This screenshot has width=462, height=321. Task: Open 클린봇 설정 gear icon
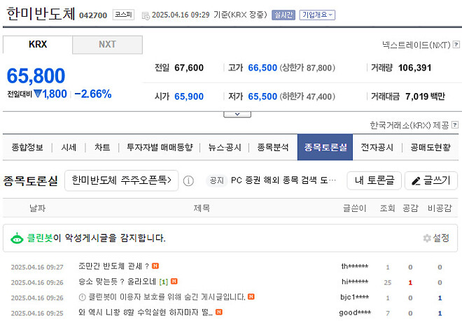click(427, 238)
